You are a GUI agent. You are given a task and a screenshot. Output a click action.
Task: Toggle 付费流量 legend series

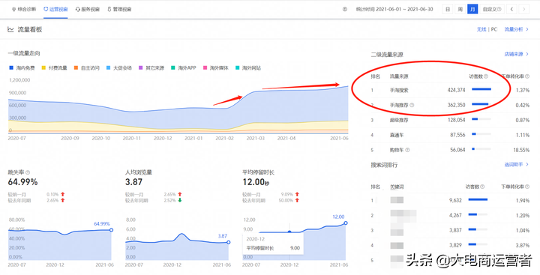click(x=55, y=68)
